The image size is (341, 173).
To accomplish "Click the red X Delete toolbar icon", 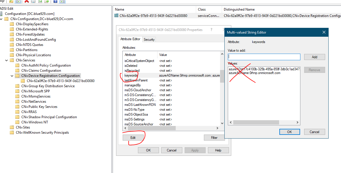I will tap(27, 1).
